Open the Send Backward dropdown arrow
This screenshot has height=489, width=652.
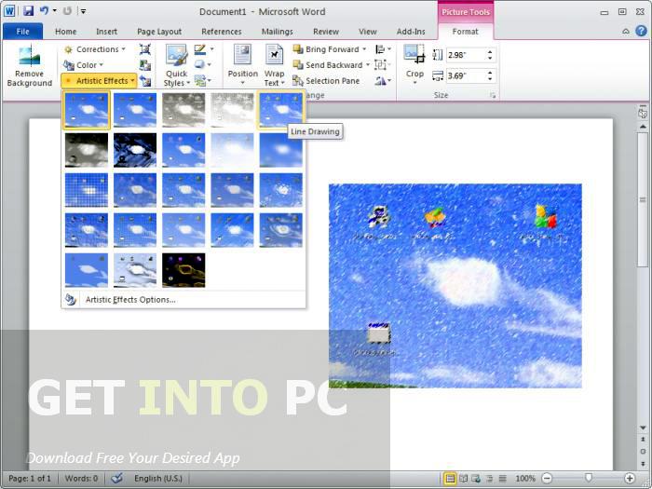coord(368,65)
